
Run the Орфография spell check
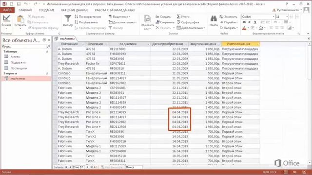point(188,22)
